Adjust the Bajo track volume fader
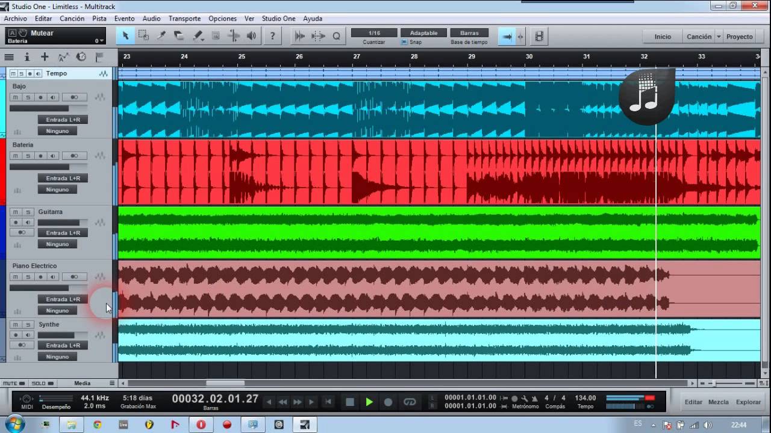The height and width of the screenshot is (433, 771). coord(48,108)
